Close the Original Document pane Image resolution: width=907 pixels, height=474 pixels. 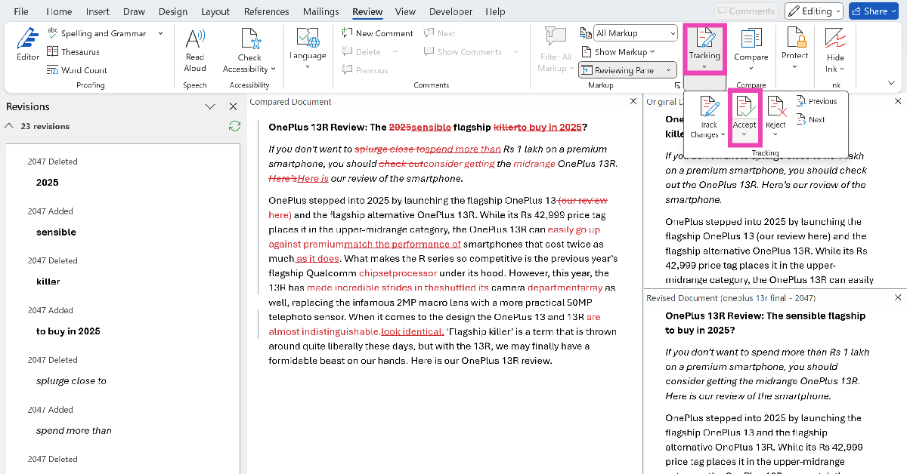pos(898,101)
